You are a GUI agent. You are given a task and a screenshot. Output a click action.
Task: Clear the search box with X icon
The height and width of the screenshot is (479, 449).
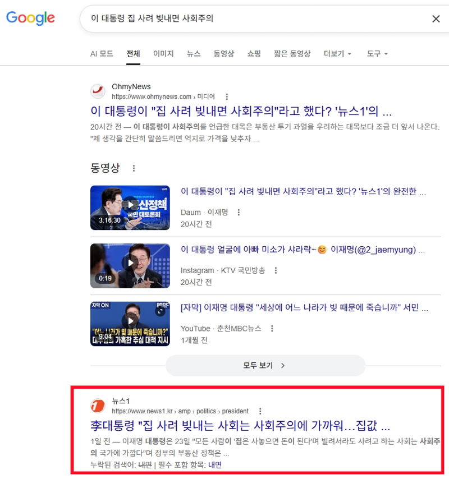click(x=436, y=19)
